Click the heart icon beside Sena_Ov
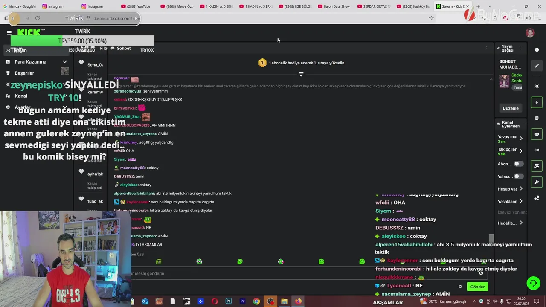 point(81,62)
